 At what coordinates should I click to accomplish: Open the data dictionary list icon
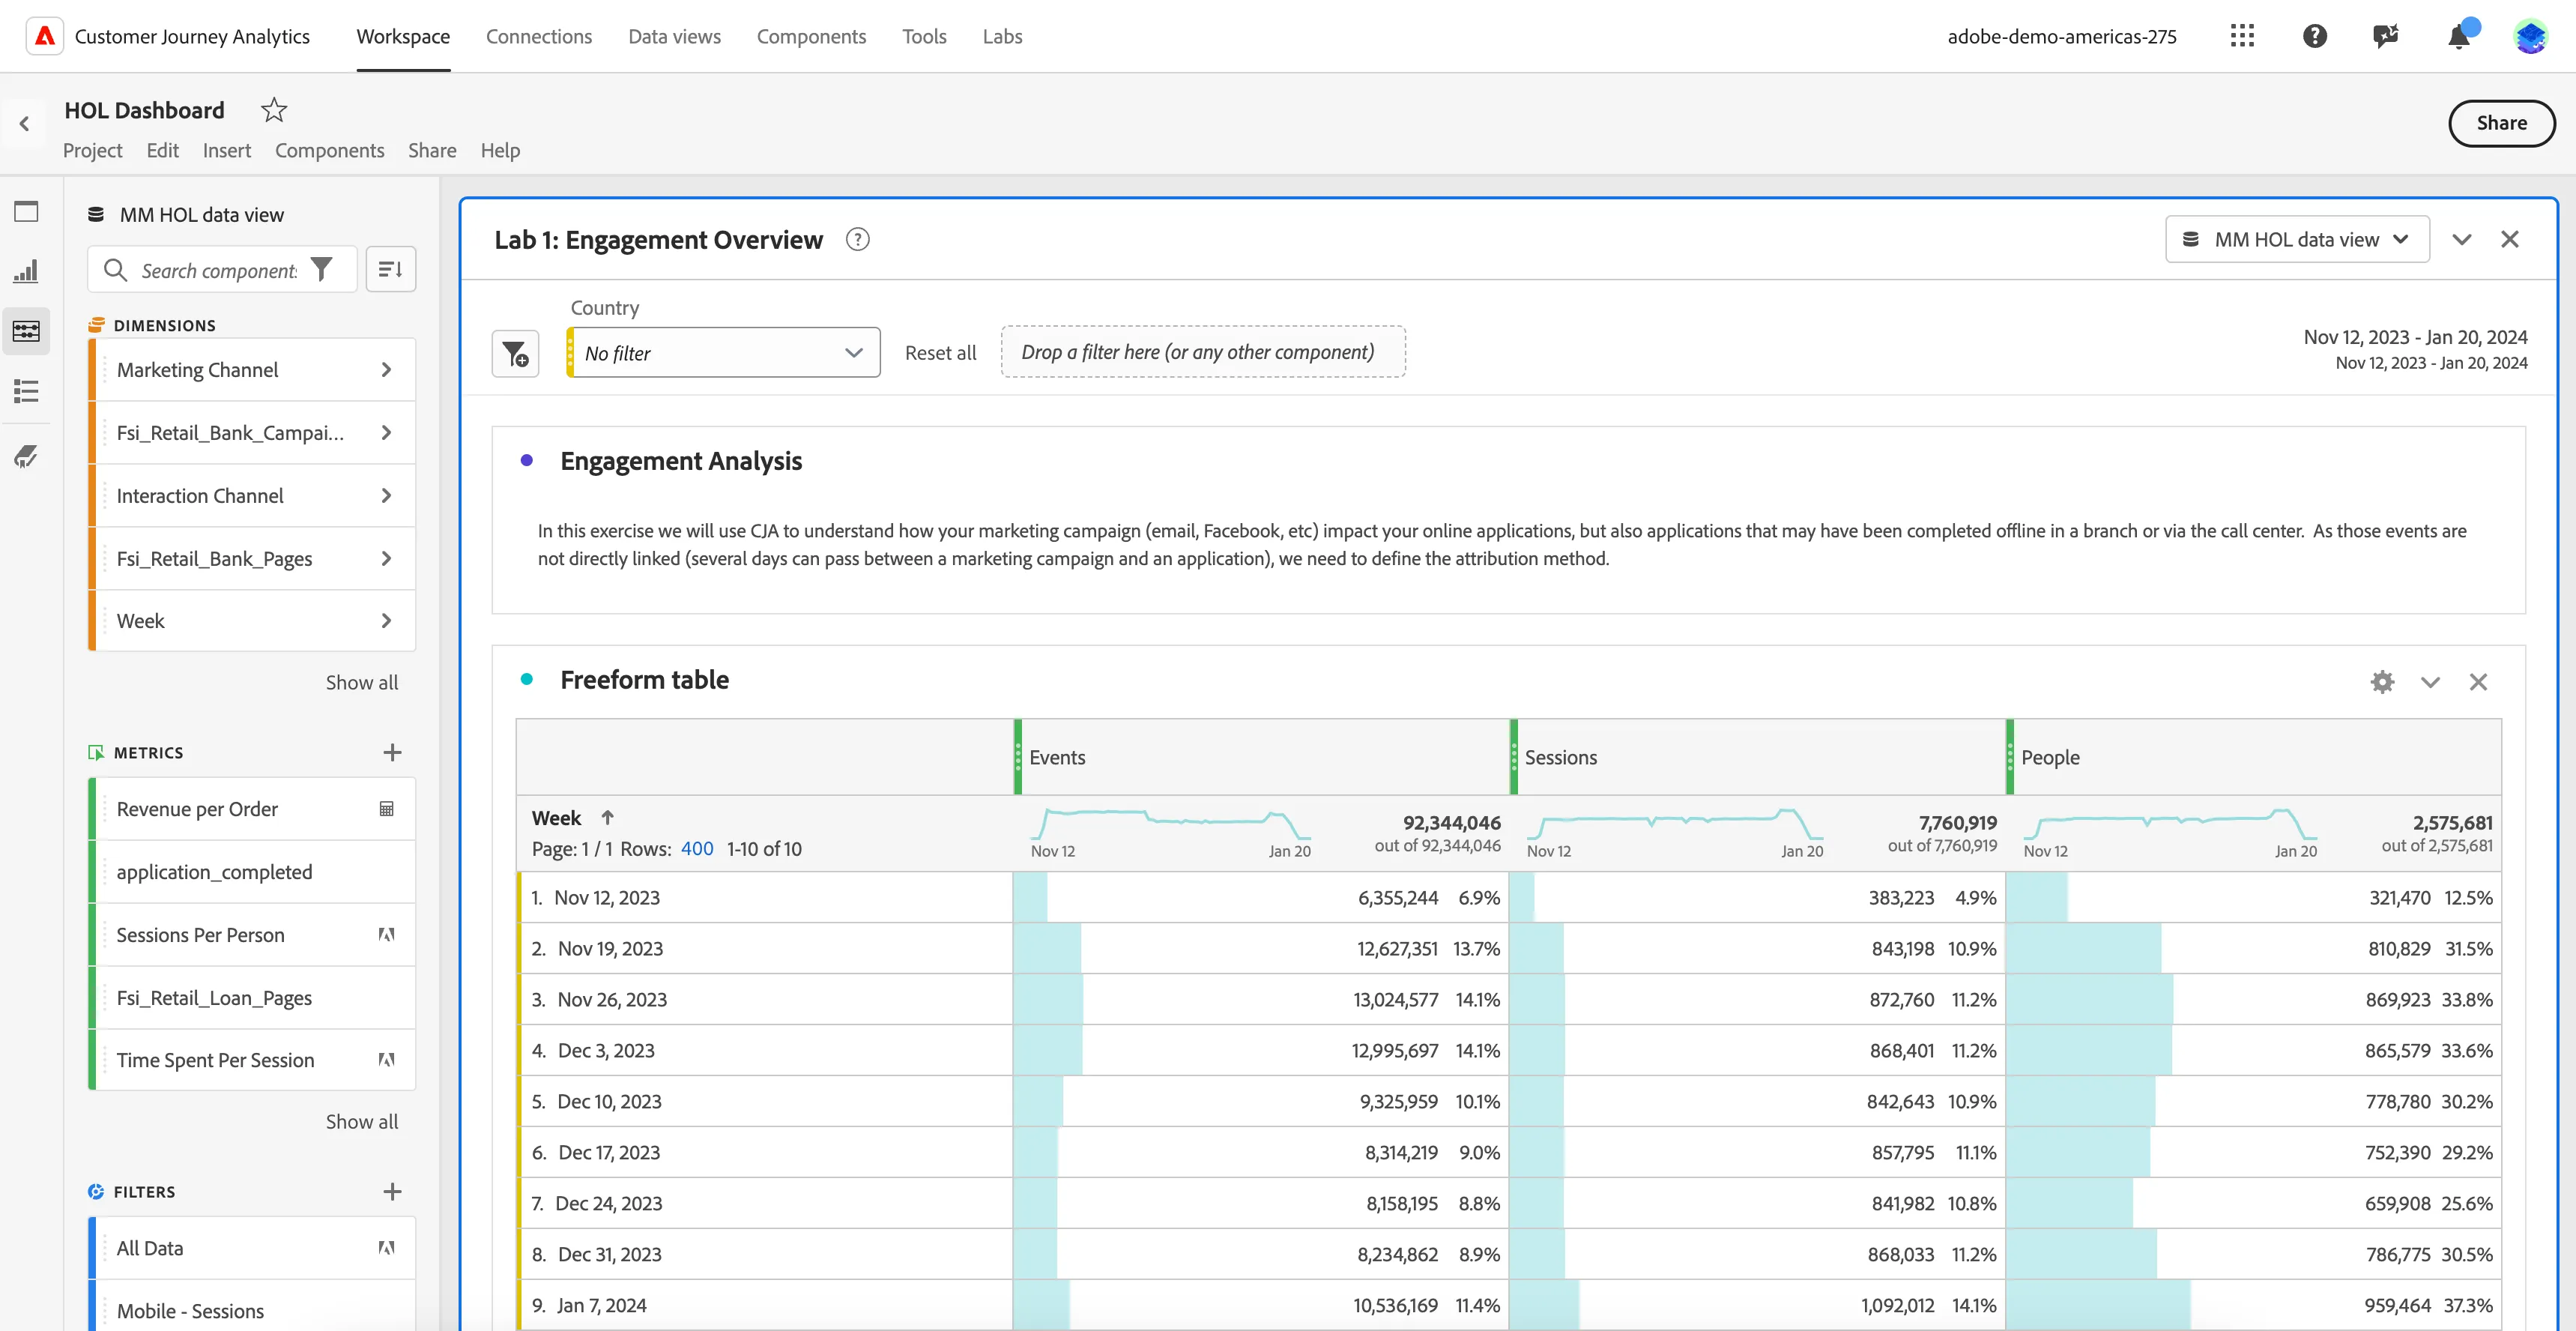26,391
